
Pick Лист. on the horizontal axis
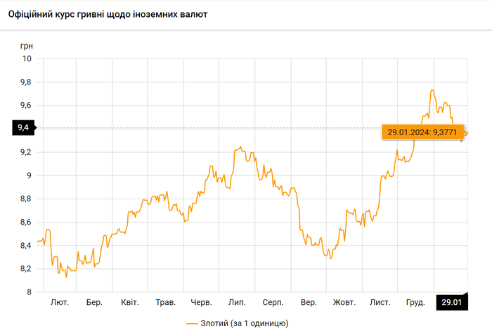coord(380,302)
